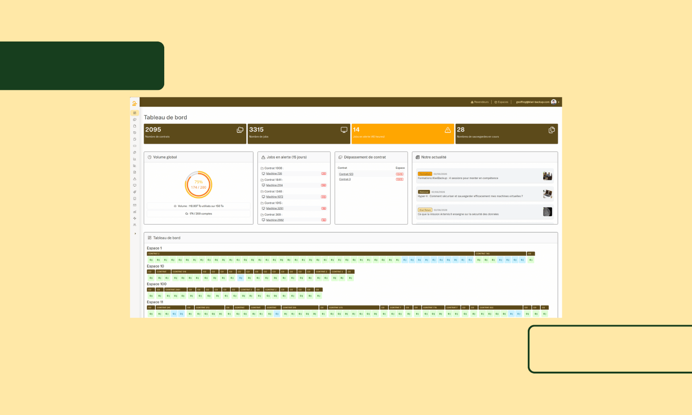Click the files icon on the 28 backups card

tap(551, 130)
